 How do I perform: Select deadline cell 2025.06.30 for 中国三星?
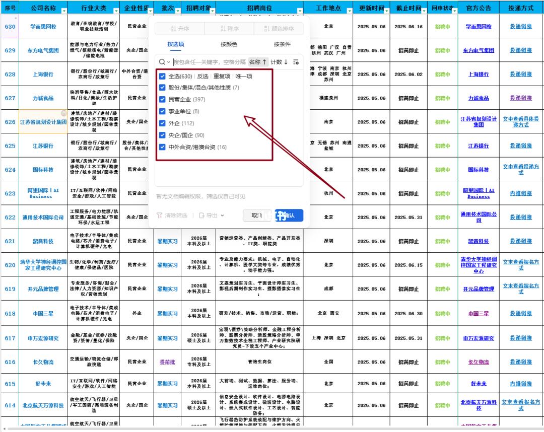tap(409, 313)
